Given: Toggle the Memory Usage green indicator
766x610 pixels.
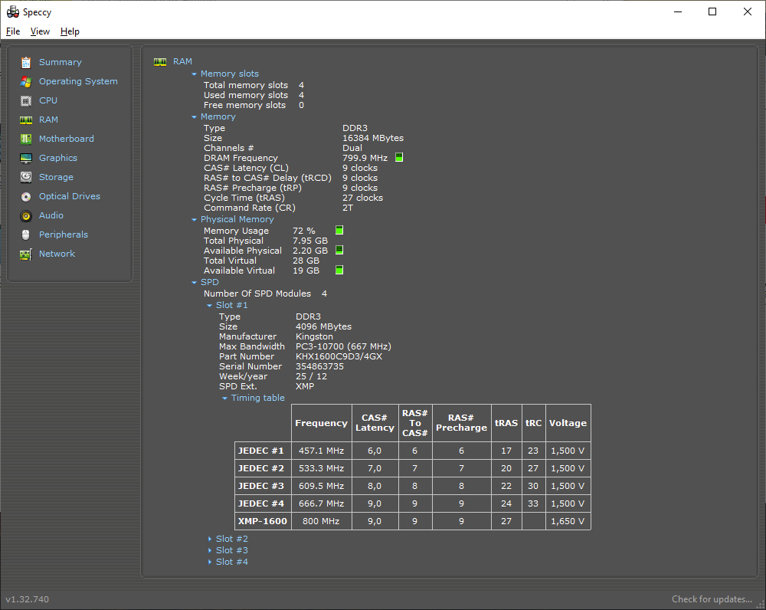Looking at the screenshot, I should pos(339,231).
